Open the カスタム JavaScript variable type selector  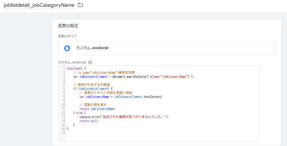tap(167, 48)
